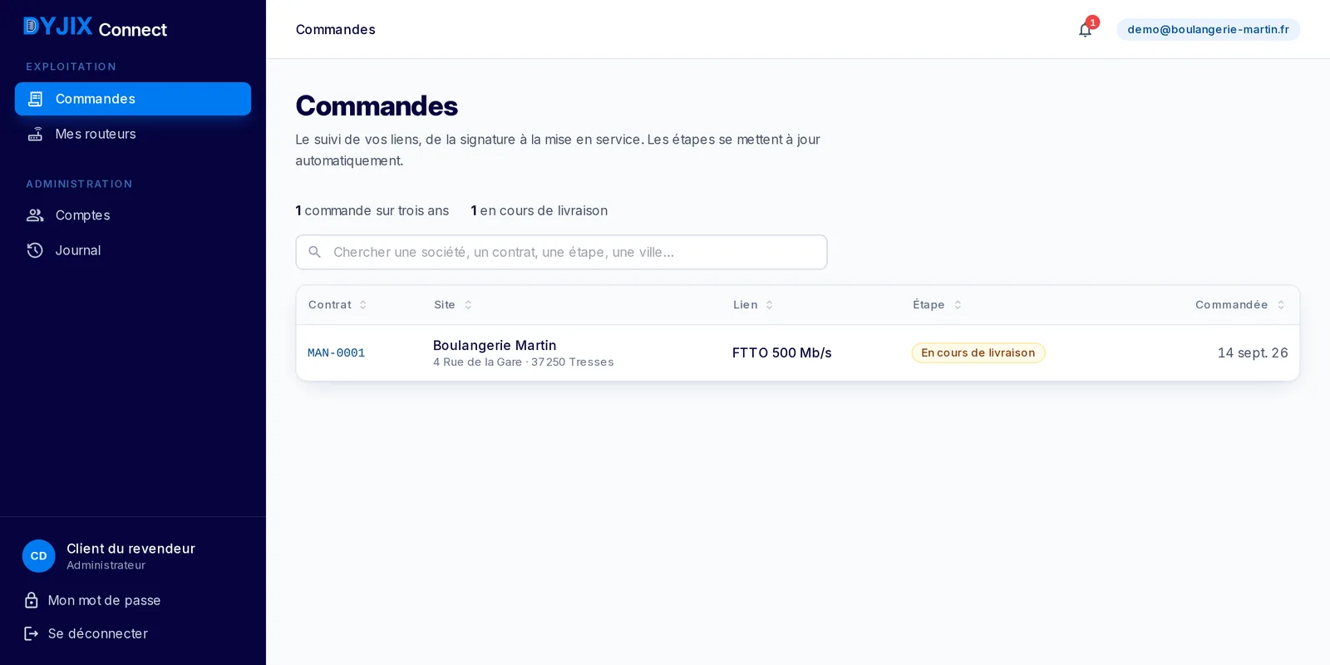The image size is (1330, 665).
Task: Open Mes routeurs menu item
Action: click(133, 134)
